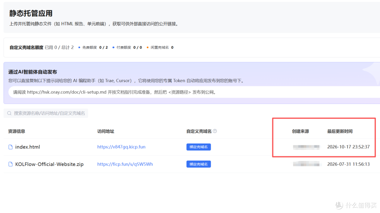The image size is (380, 213).
Task: Click the 自定义壳域名 column header
Action: tap(199, 131)
